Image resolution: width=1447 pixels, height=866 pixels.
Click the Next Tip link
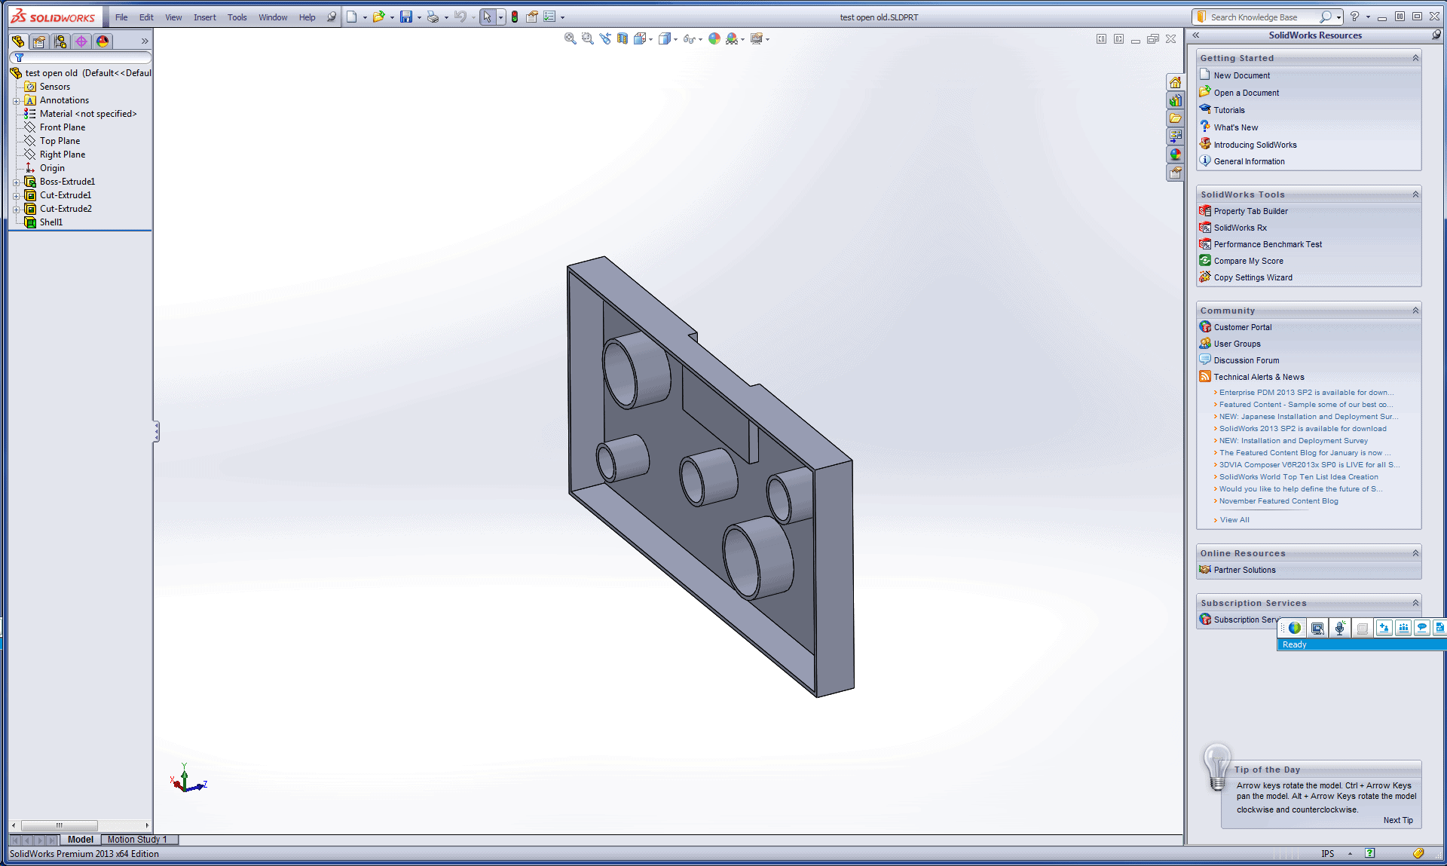click(1397, 820)
